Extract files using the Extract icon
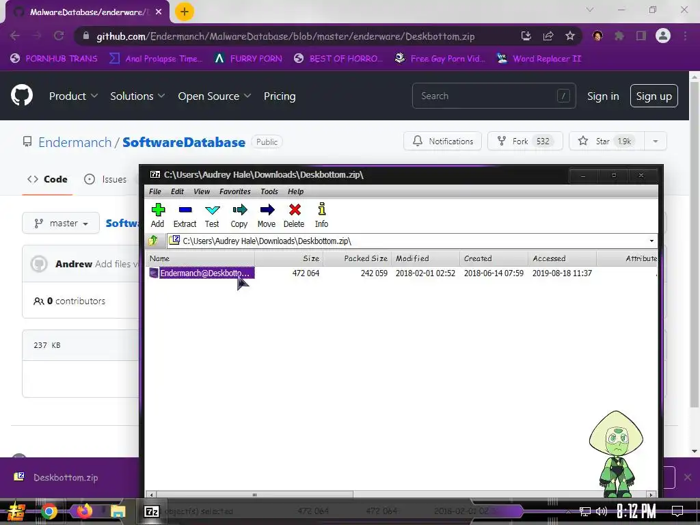The width and height of the screenshot is (700, 525). (x=185, y=215)
